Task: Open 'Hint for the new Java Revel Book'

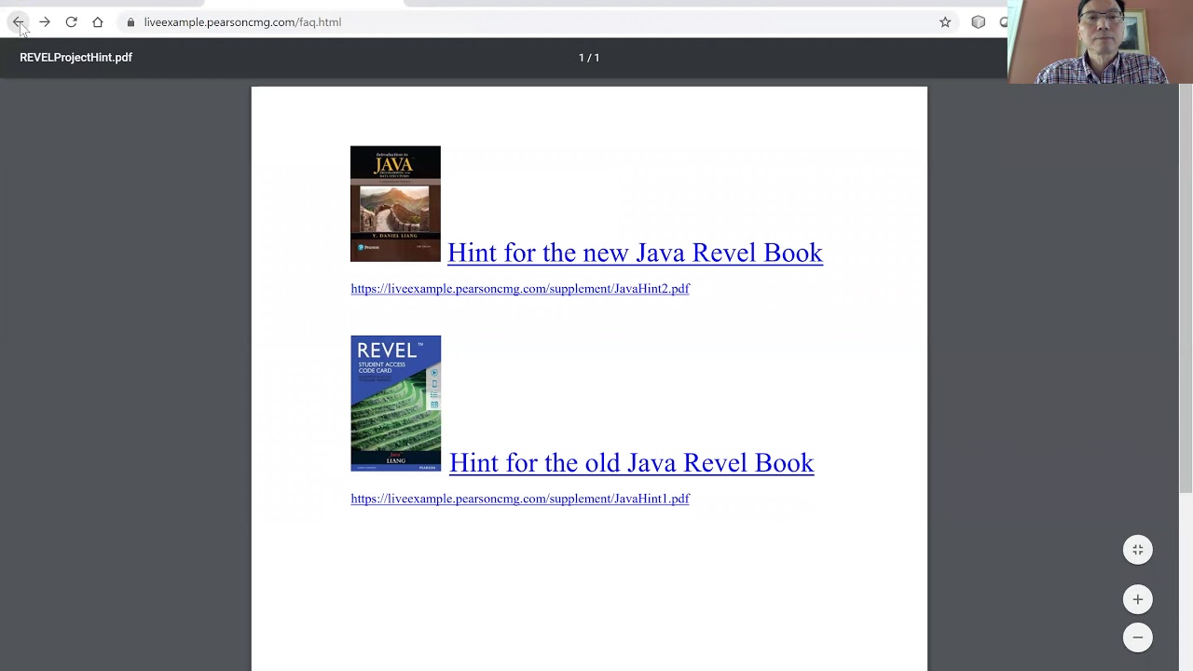Action: [x=635, y=253]
